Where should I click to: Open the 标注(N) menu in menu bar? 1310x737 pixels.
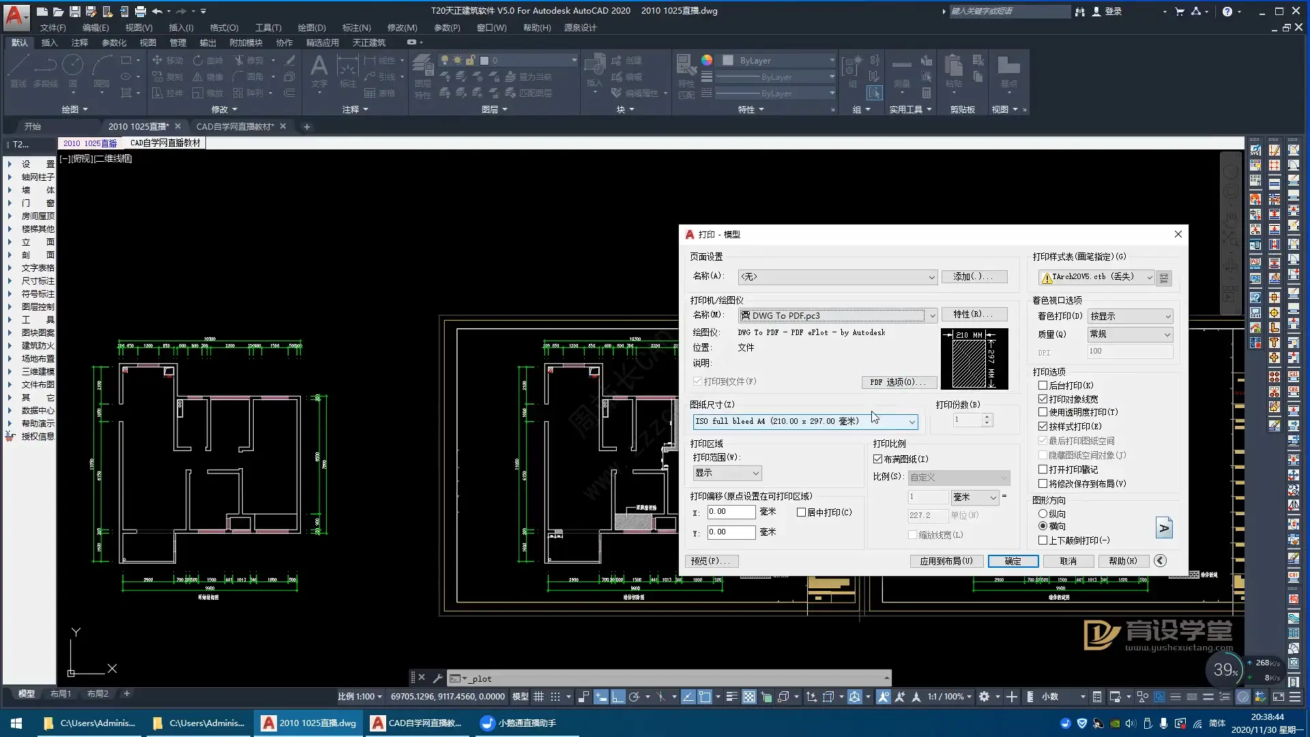(356, 28)
